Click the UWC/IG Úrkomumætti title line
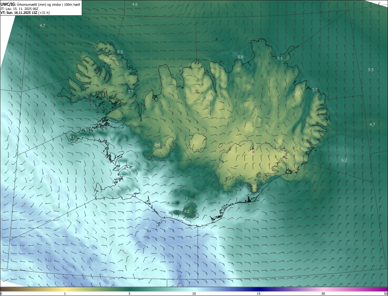The height and width of the screenshot is (296, 388). pyautogui.click(x=40, y=4)
